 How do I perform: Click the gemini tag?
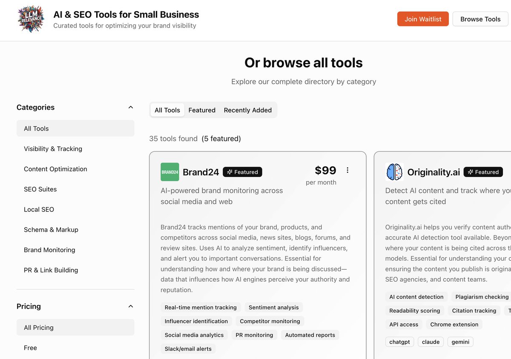click(460, 342)
